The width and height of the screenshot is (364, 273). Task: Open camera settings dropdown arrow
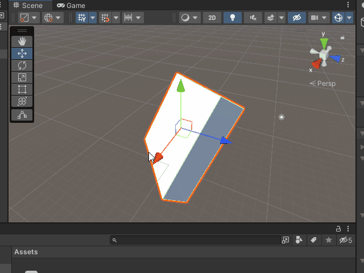click(x=325, y=18)
